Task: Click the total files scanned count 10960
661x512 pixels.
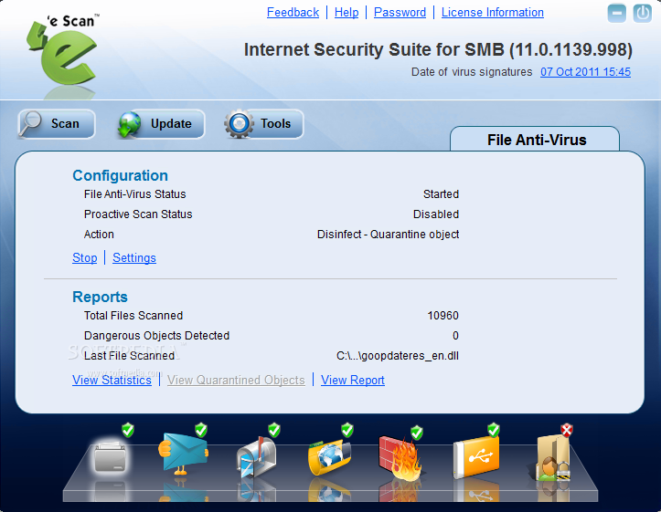Action: [x=442, y=316]
